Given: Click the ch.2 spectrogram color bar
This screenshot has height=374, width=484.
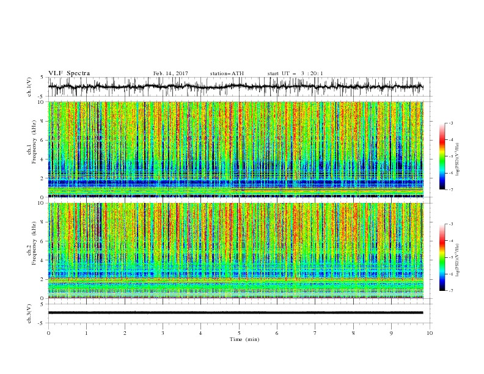Looking at the screenshot, I should 442,257.
